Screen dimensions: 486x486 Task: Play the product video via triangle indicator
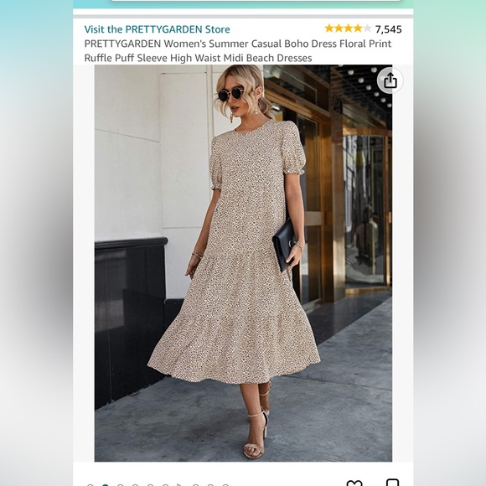[179, 485]
